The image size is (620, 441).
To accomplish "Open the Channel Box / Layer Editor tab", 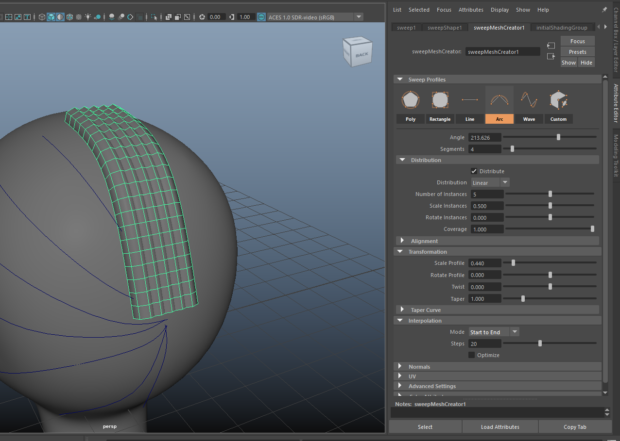I will [616, 40].
